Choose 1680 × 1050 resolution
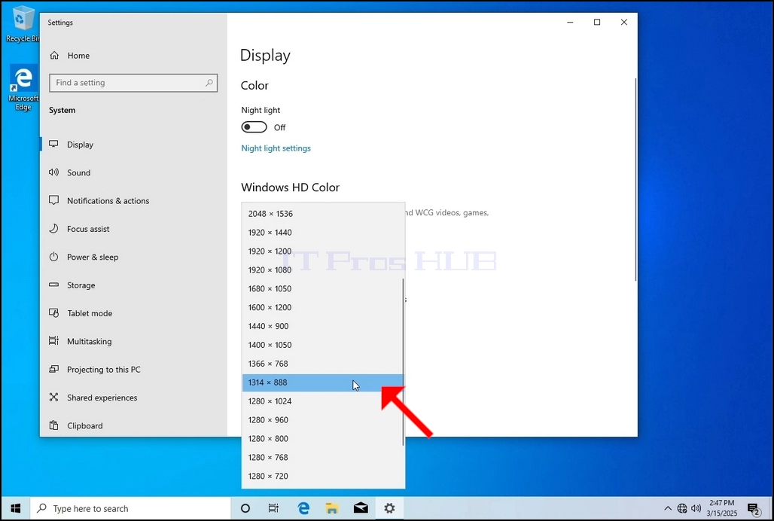This screenshot has width=774, height=521. 323,288
